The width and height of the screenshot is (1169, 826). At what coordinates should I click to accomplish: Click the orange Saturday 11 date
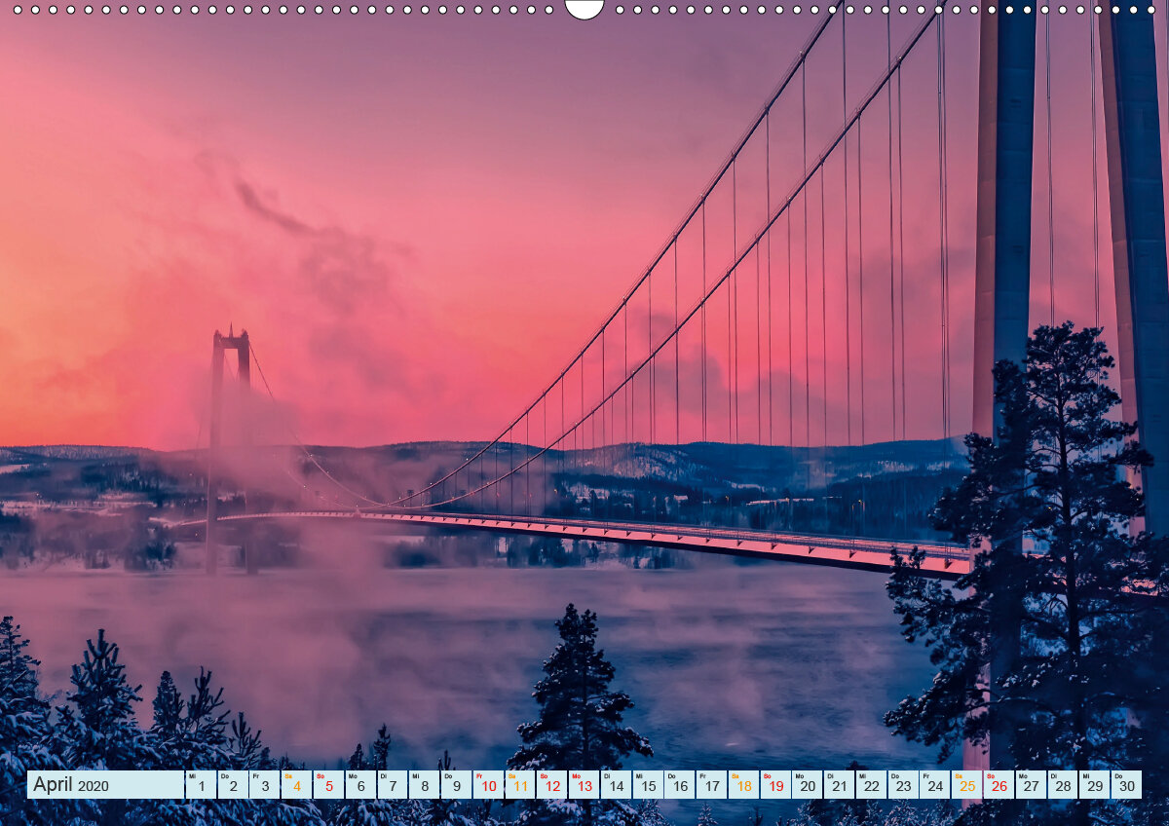click(x=520, y=785)
